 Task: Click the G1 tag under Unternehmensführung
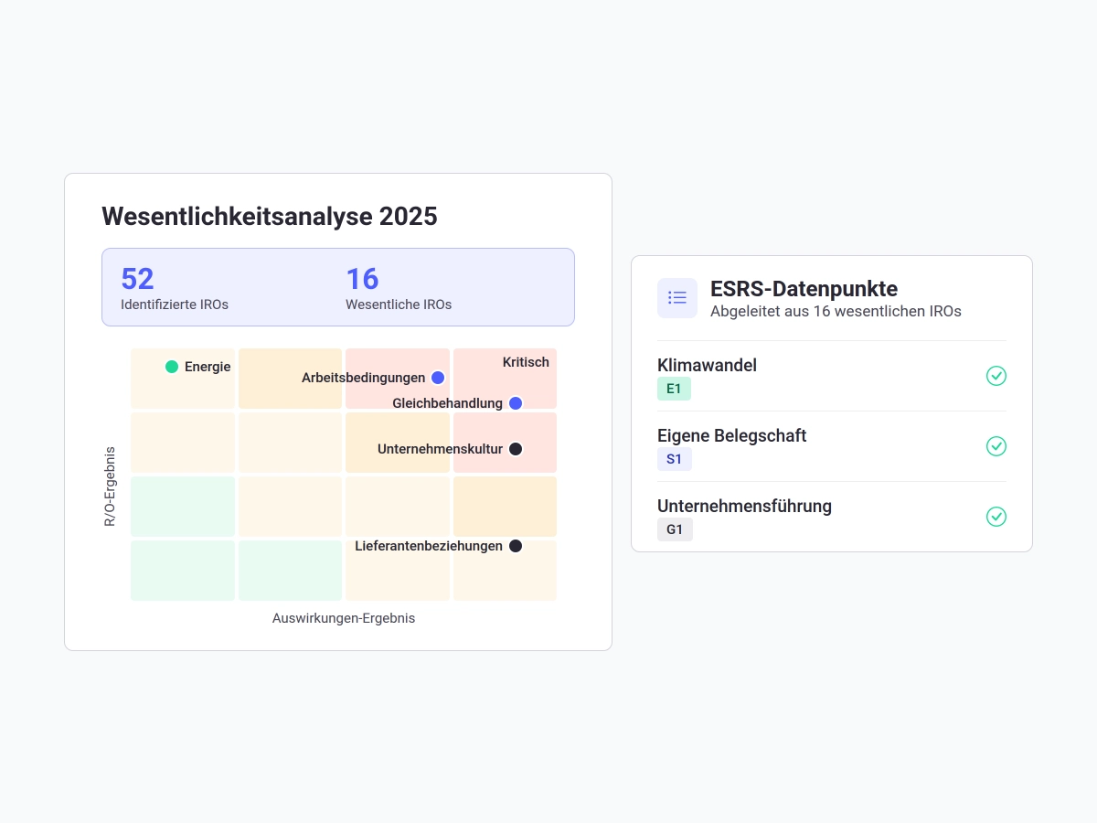[x=675, y=529]
